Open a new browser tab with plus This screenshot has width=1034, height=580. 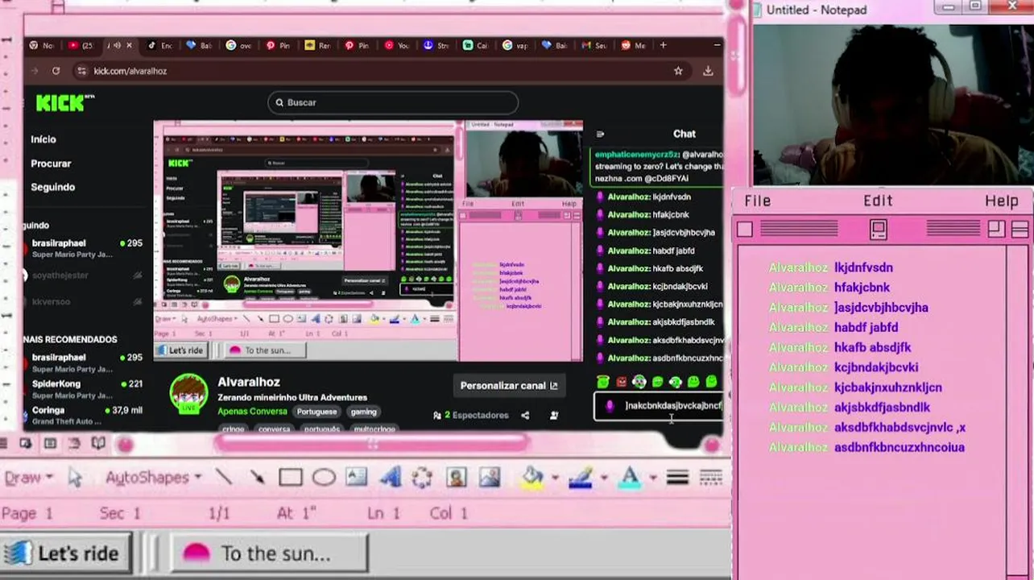tap(663, 45)
